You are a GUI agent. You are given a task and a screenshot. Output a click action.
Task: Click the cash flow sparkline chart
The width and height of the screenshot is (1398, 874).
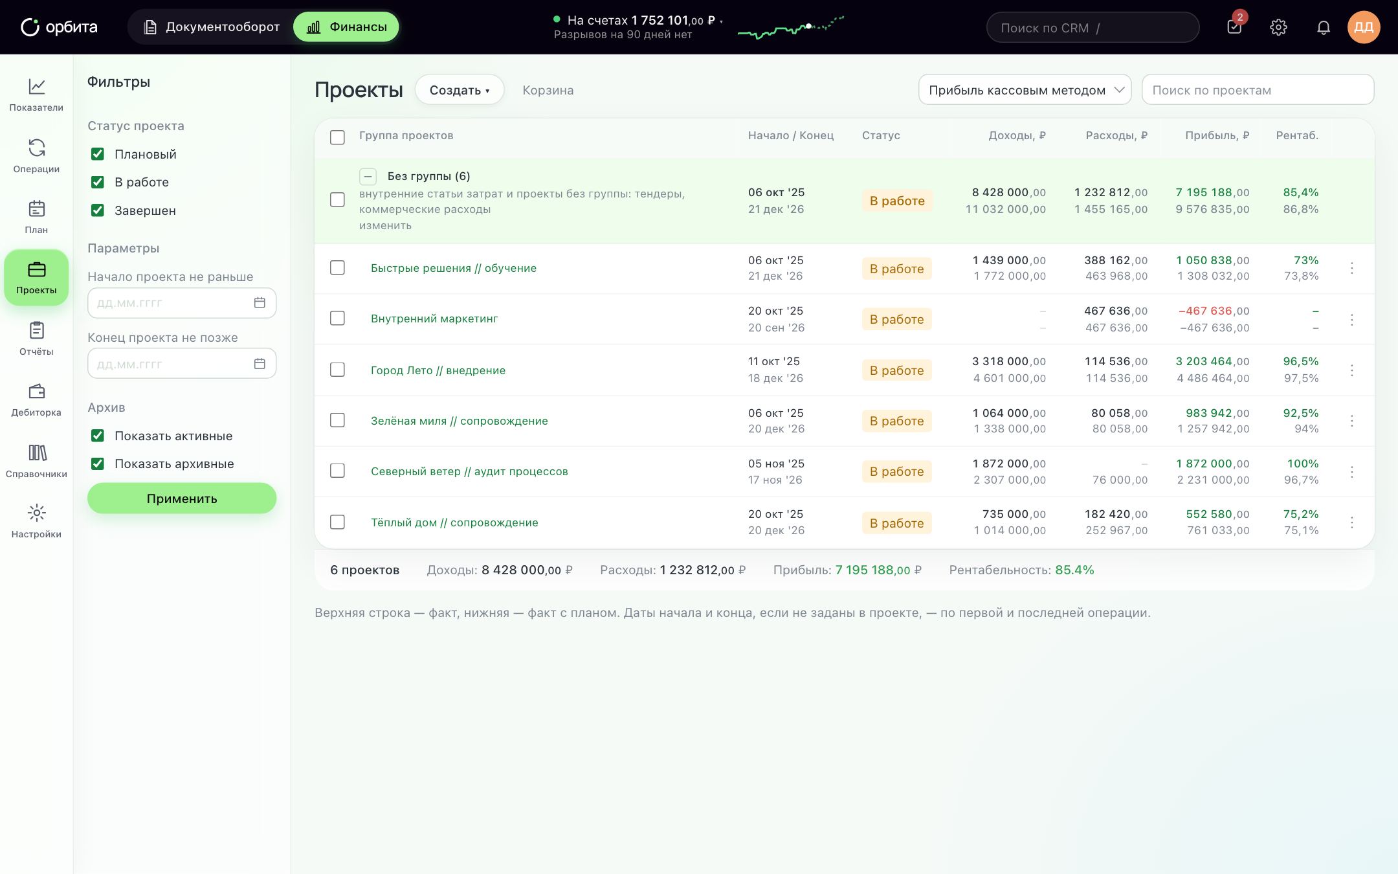tap(791, 28)
